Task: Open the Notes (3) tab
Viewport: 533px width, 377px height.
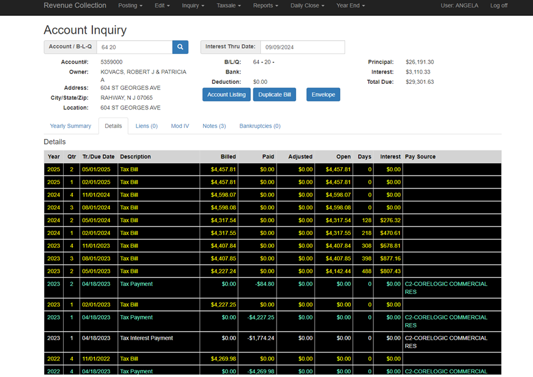Action: pos(214,126)
